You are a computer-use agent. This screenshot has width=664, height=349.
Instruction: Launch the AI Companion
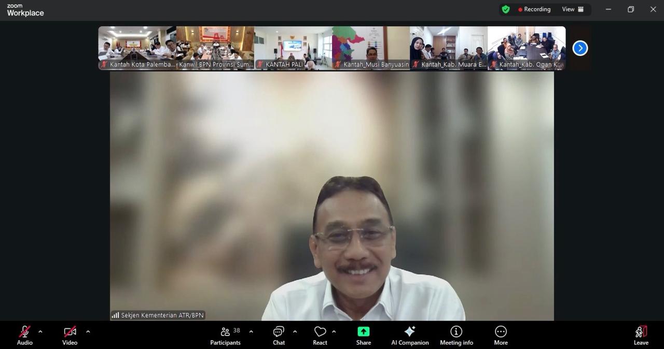click(410, 335)
